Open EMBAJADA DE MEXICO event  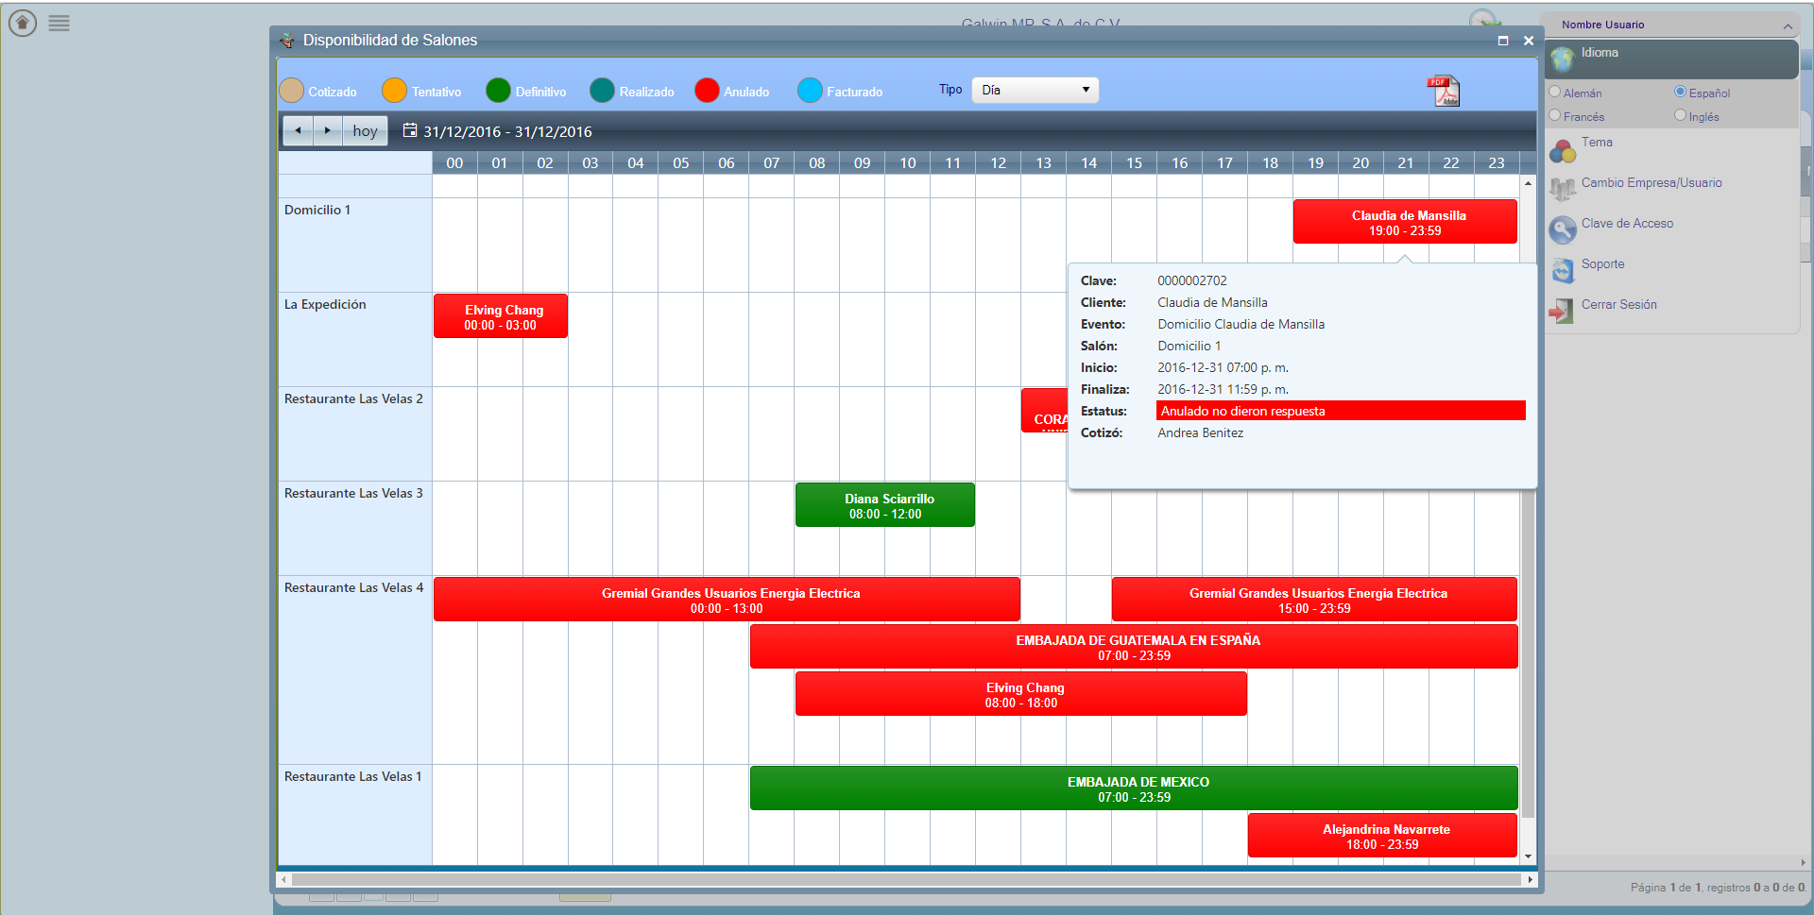pyautogui.click(x=1134, y=788)
